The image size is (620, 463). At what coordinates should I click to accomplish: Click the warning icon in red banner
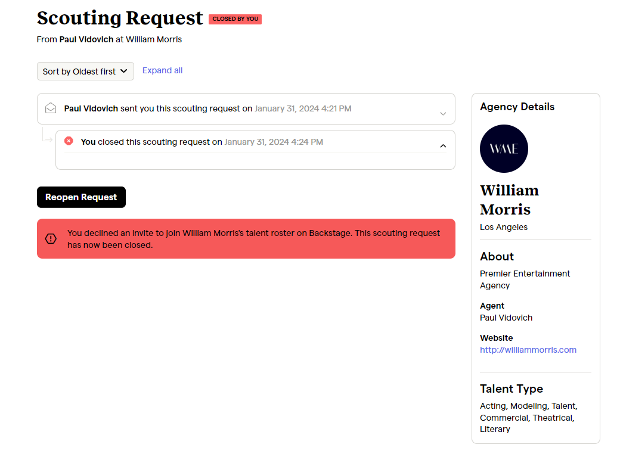[51, 238]
